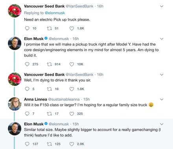Open the 16h timestamp of 'dying to drive' tweet

click(x=100, y=74)
